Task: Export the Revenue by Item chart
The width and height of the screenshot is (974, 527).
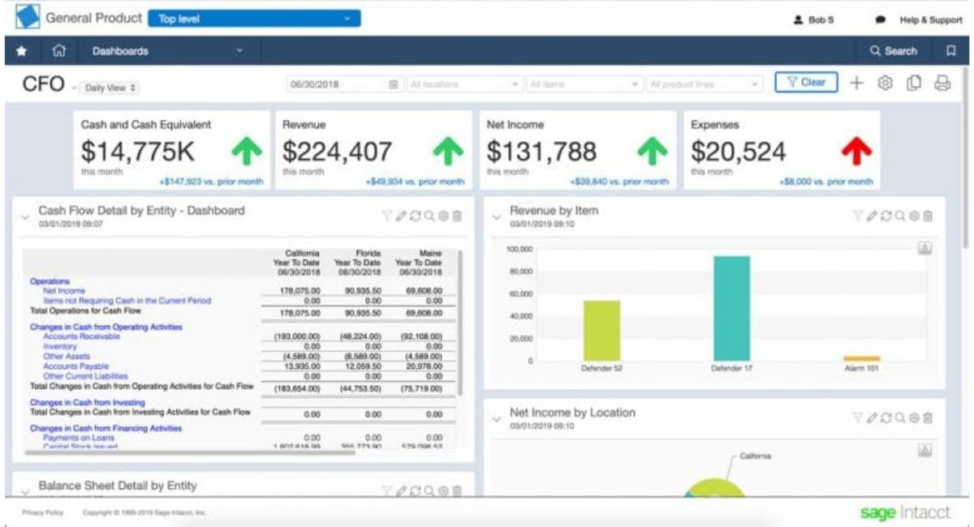Action: (924, 248)
